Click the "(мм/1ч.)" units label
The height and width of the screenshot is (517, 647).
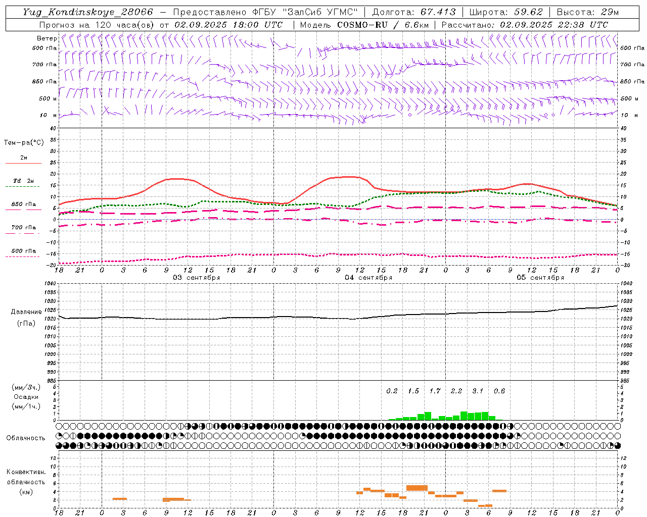pos(26,406)
